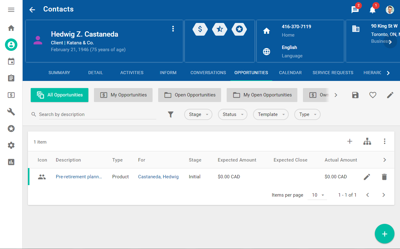Edit the Pre-retirement planning row
The width and height of the screenshot is (400, 249).
tap(367, 177)
